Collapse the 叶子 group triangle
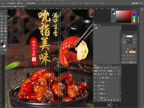The image size is (144, 108). coord(97,86)
